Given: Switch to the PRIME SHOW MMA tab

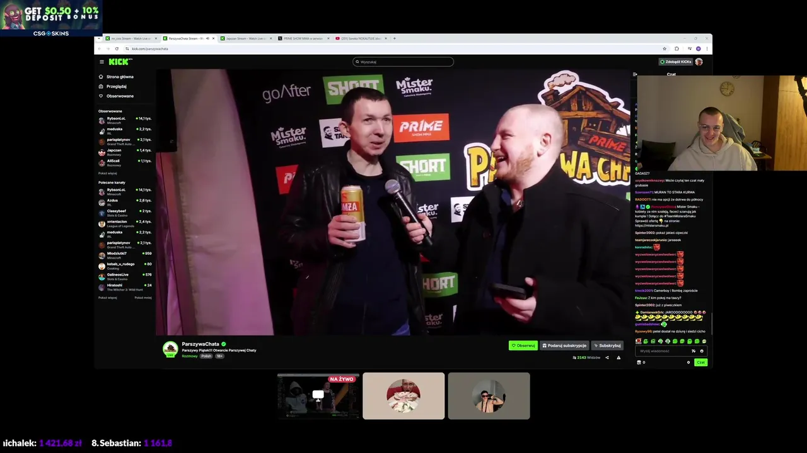Looking at the screenshot, I should (x=303, y=38).
